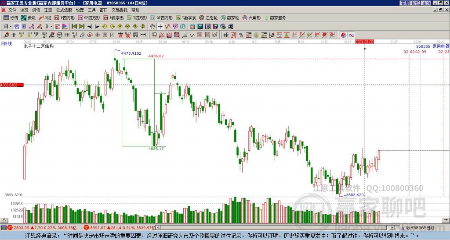Select the pencil draw tool
Image resolution: width=450 pixels, height=240 pixels.
tap(6, 35)
